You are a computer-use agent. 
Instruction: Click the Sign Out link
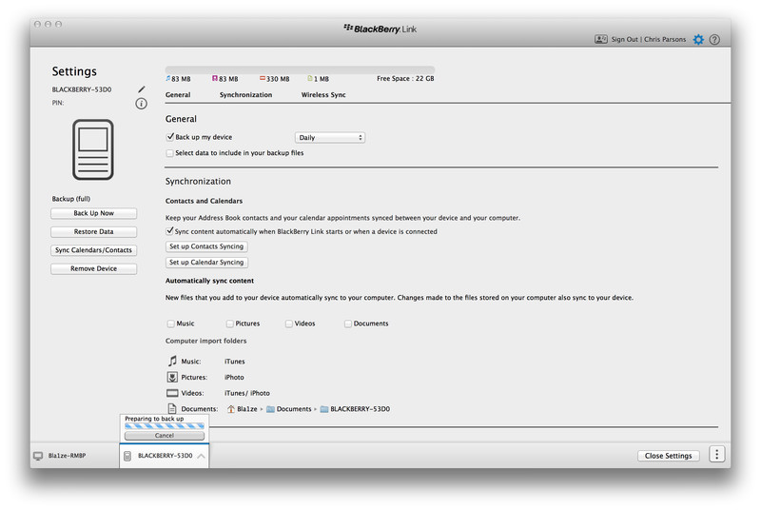coord(625,39)
